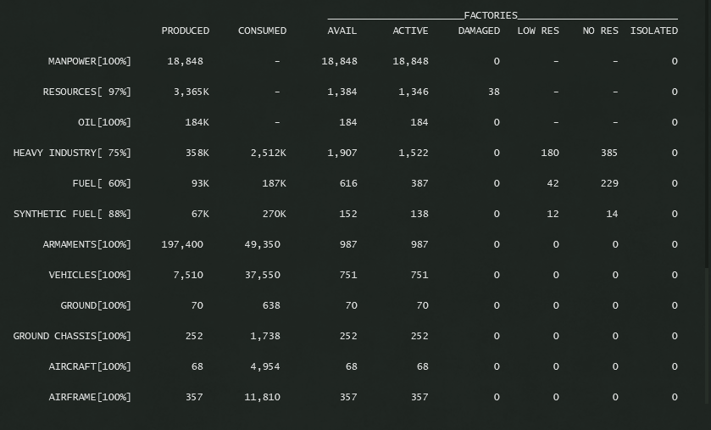Click the GROUND CHASSIS row label
Screen dimensions: 711x430
[72, 336]
